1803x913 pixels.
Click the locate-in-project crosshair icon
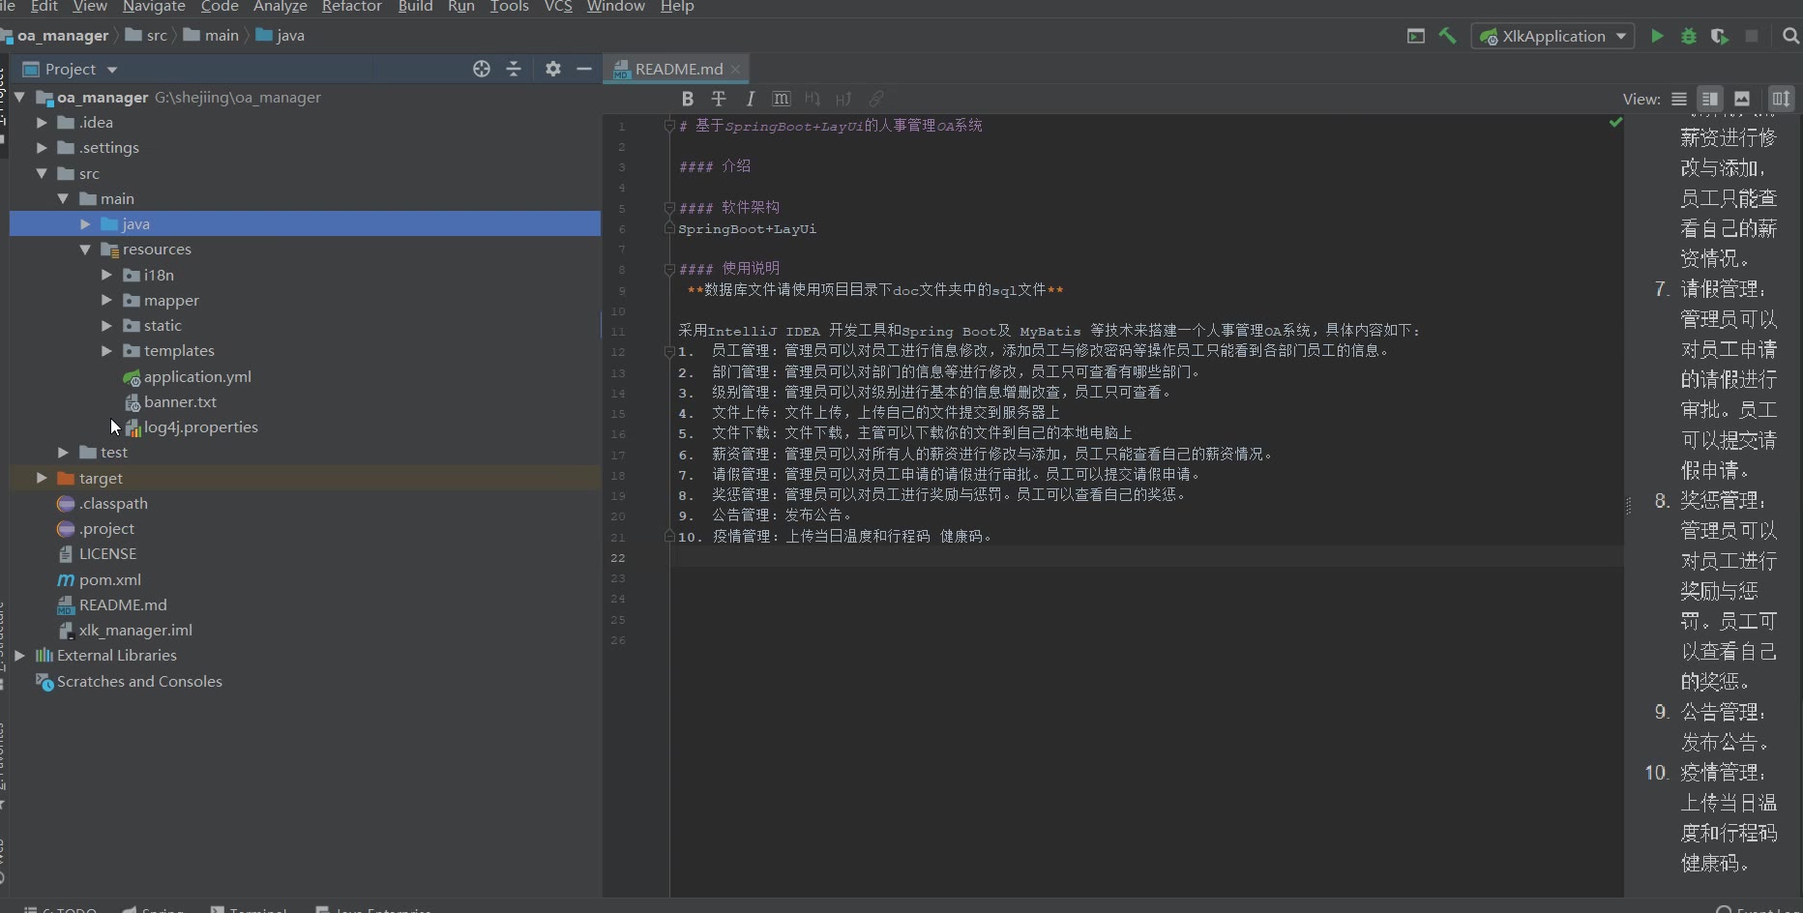(482, 69)
